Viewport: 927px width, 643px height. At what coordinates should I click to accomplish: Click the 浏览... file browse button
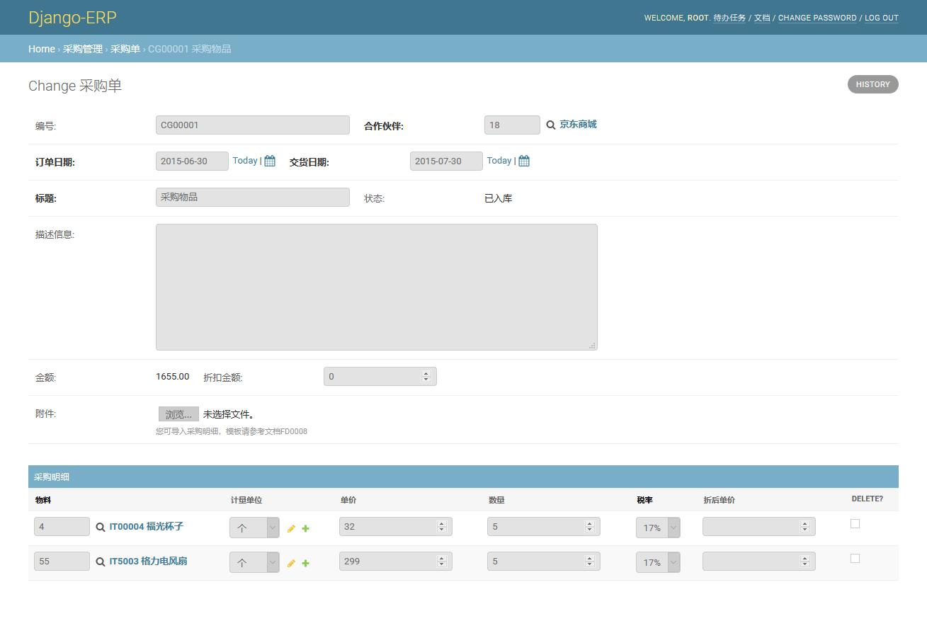click(178, 414)
